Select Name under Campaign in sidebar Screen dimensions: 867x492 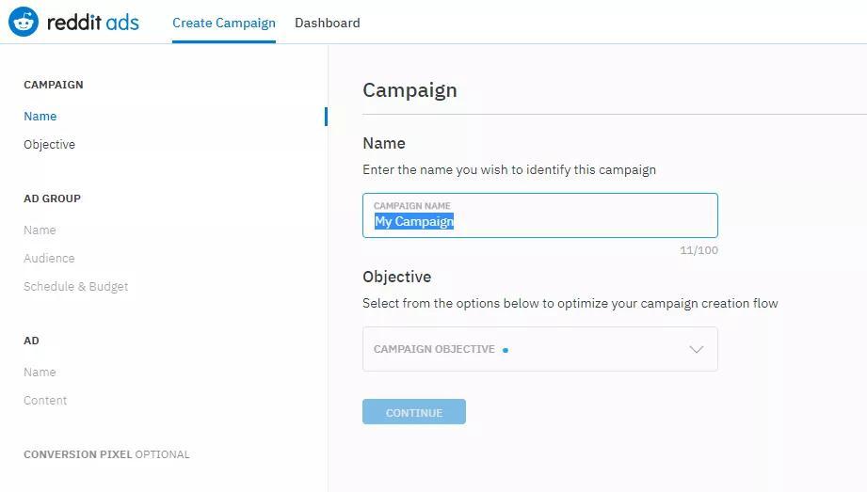tap(40, 116)
